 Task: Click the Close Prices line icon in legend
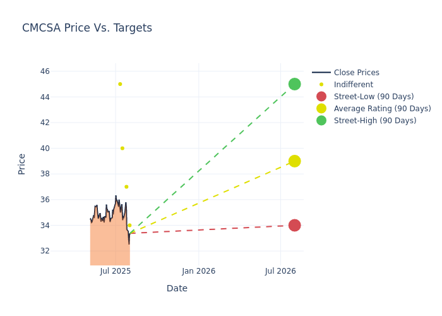click(321, 73)
